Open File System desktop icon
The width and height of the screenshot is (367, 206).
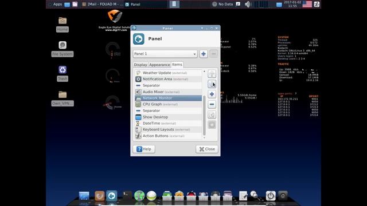[63, 49]
